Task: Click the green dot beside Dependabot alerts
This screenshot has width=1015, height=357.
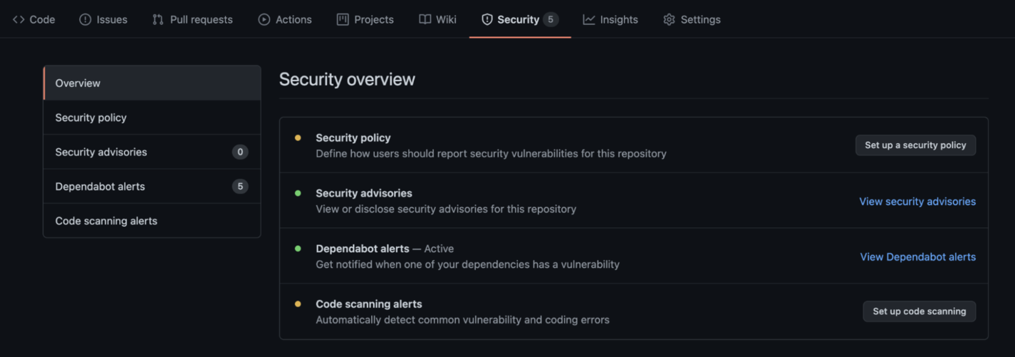Action: pyautogui.click(x=298, y=249)
